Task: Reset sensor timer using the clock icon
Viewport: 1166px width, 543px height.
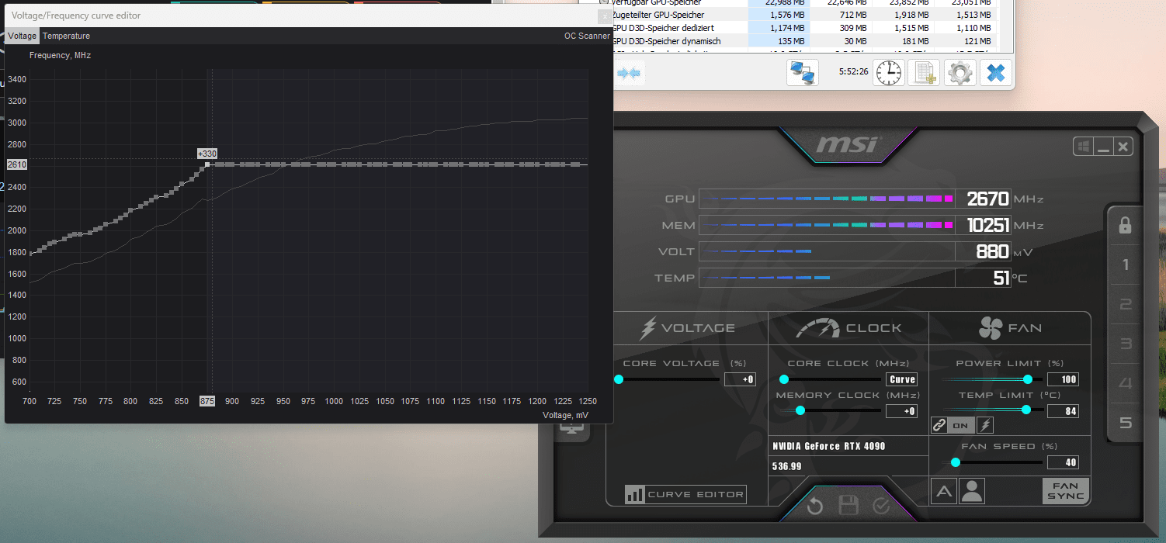Action: pos(889,72)
